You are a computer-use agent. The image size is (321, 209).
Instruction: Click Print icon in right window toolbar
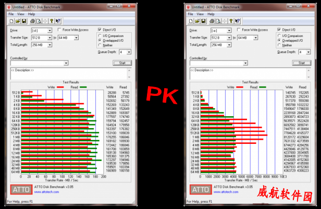pyautogui.click(x=212, y=21)
